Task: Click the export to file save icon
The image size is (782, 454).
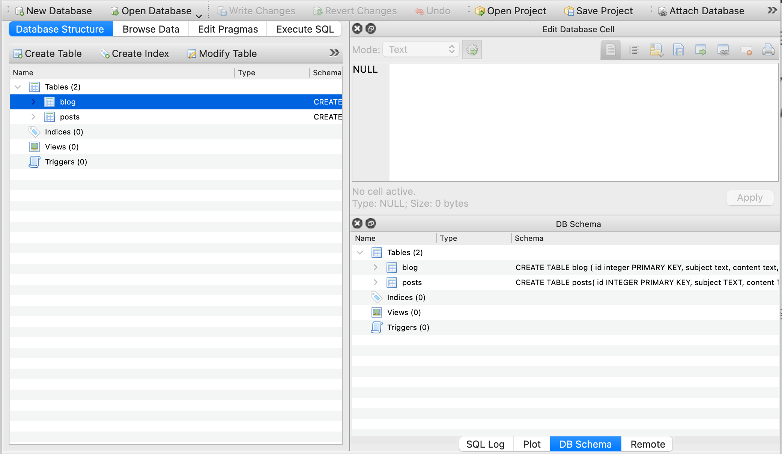Action: tap(678, 50)
